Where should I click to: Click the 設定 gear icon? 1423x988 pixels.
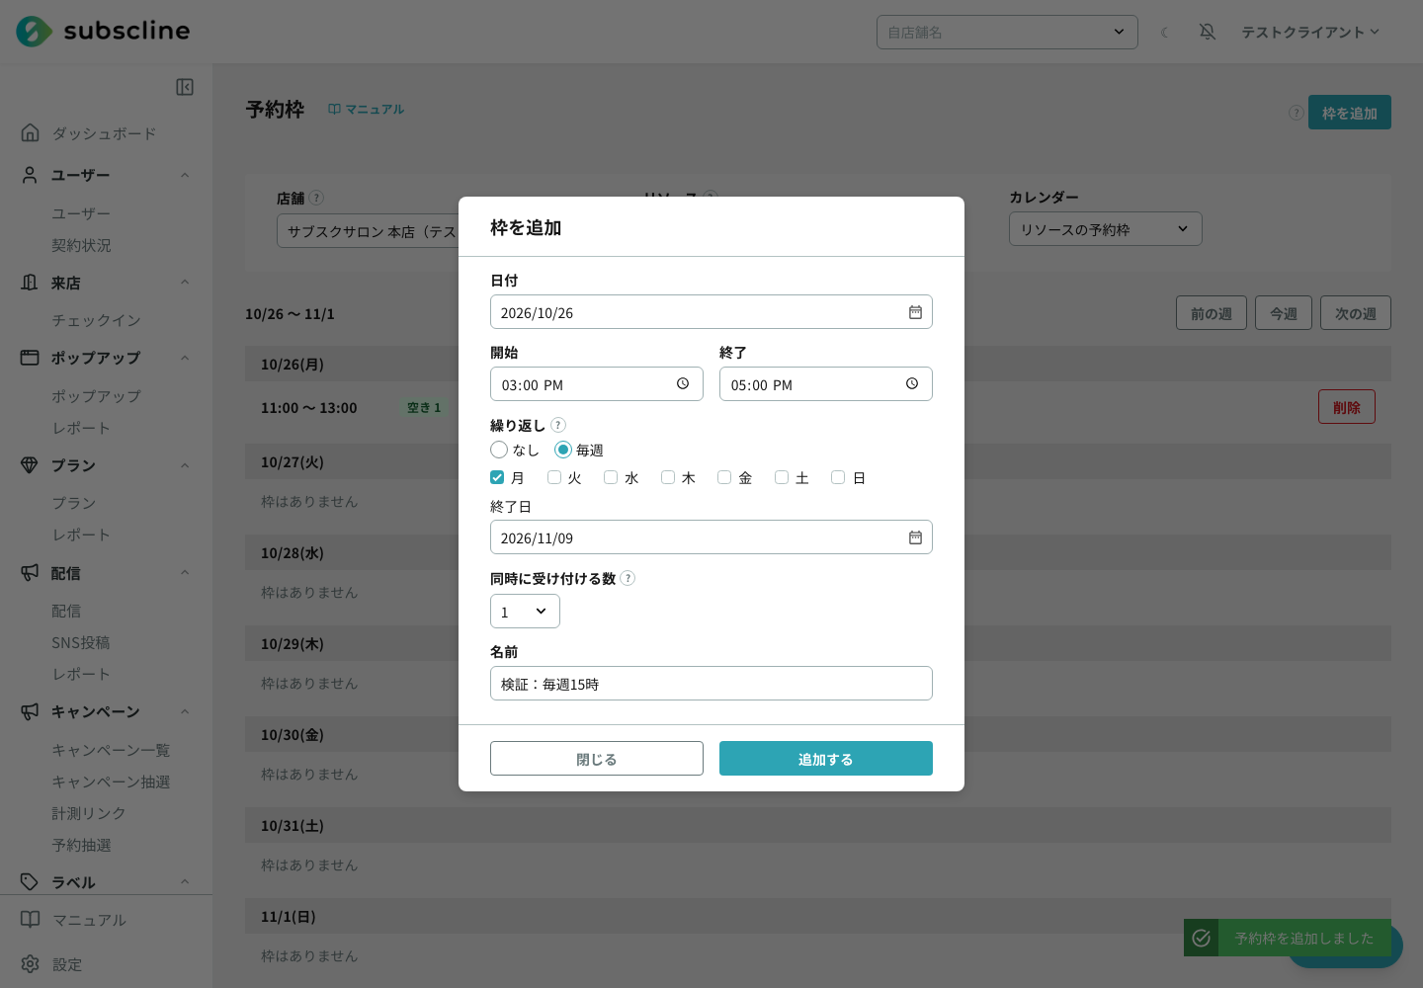click(31, 963)
